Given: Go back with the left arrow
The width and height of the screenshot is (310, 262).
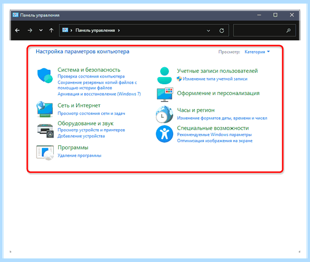Looking at the screenshot, I should tap(17, 30).
